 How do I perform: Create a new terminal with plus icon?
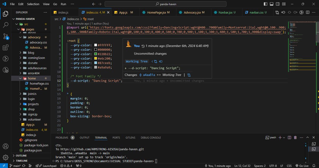click(x=280, y=137)
